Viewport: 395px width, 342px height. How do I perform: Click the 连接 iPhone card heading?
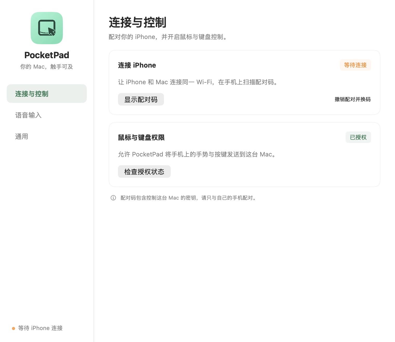pos(137,65)
